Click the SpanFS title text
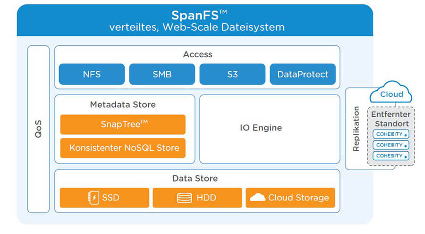This screenshot has height=234, width=425. tap(199, 15)
